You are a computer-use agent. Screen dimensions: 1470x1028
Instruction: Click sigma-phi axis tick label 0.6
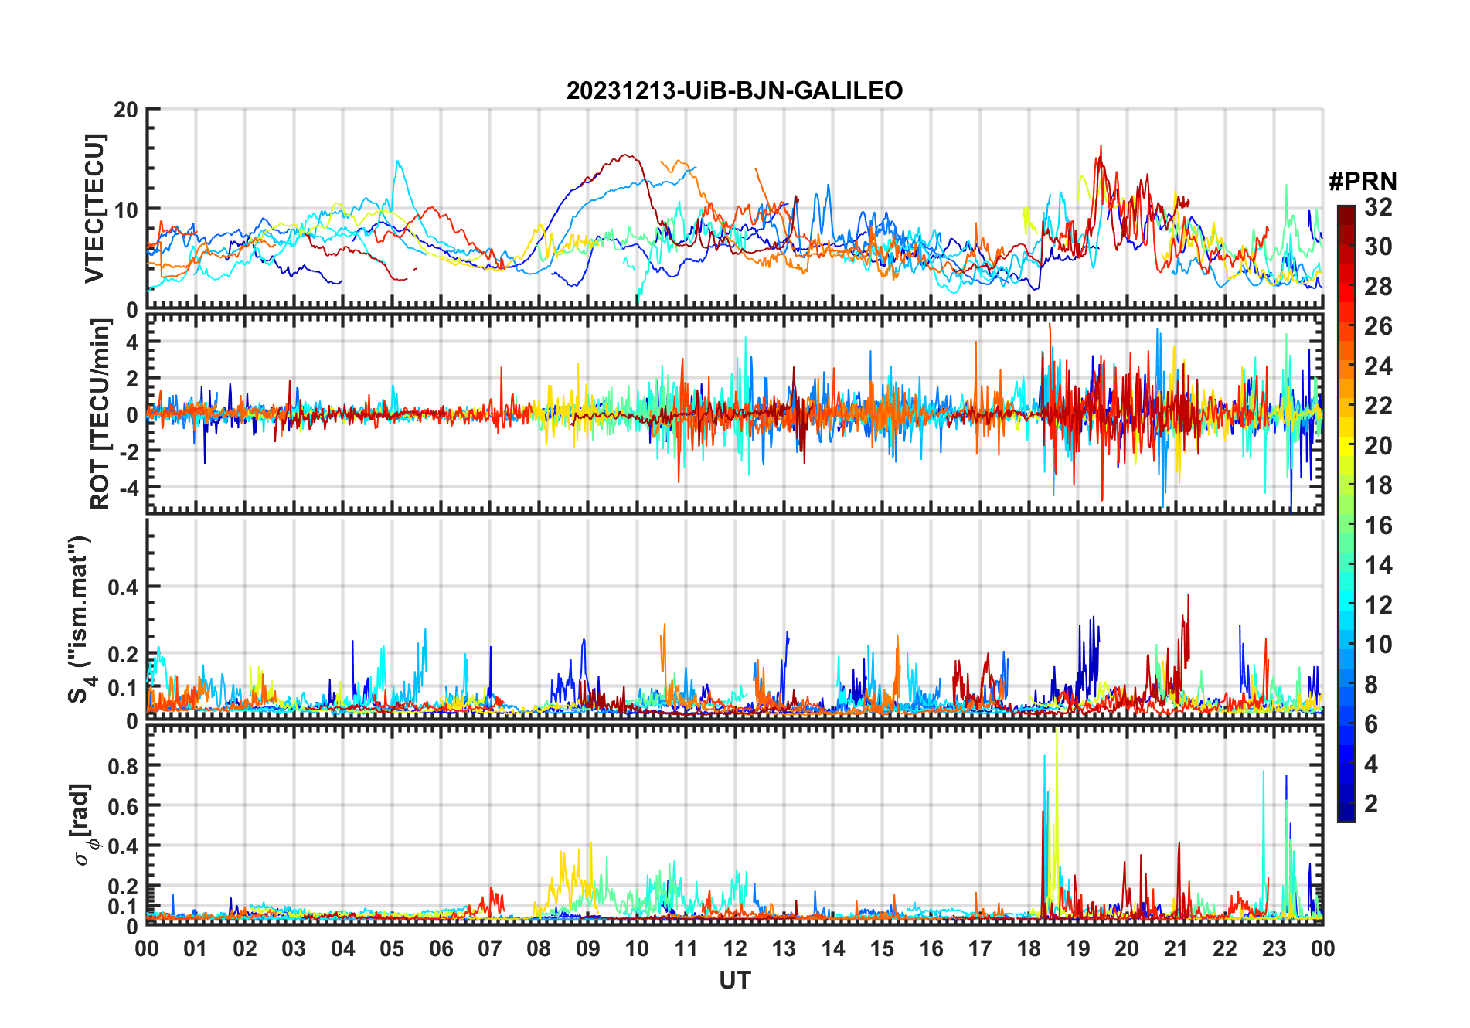tap(124, 806)
